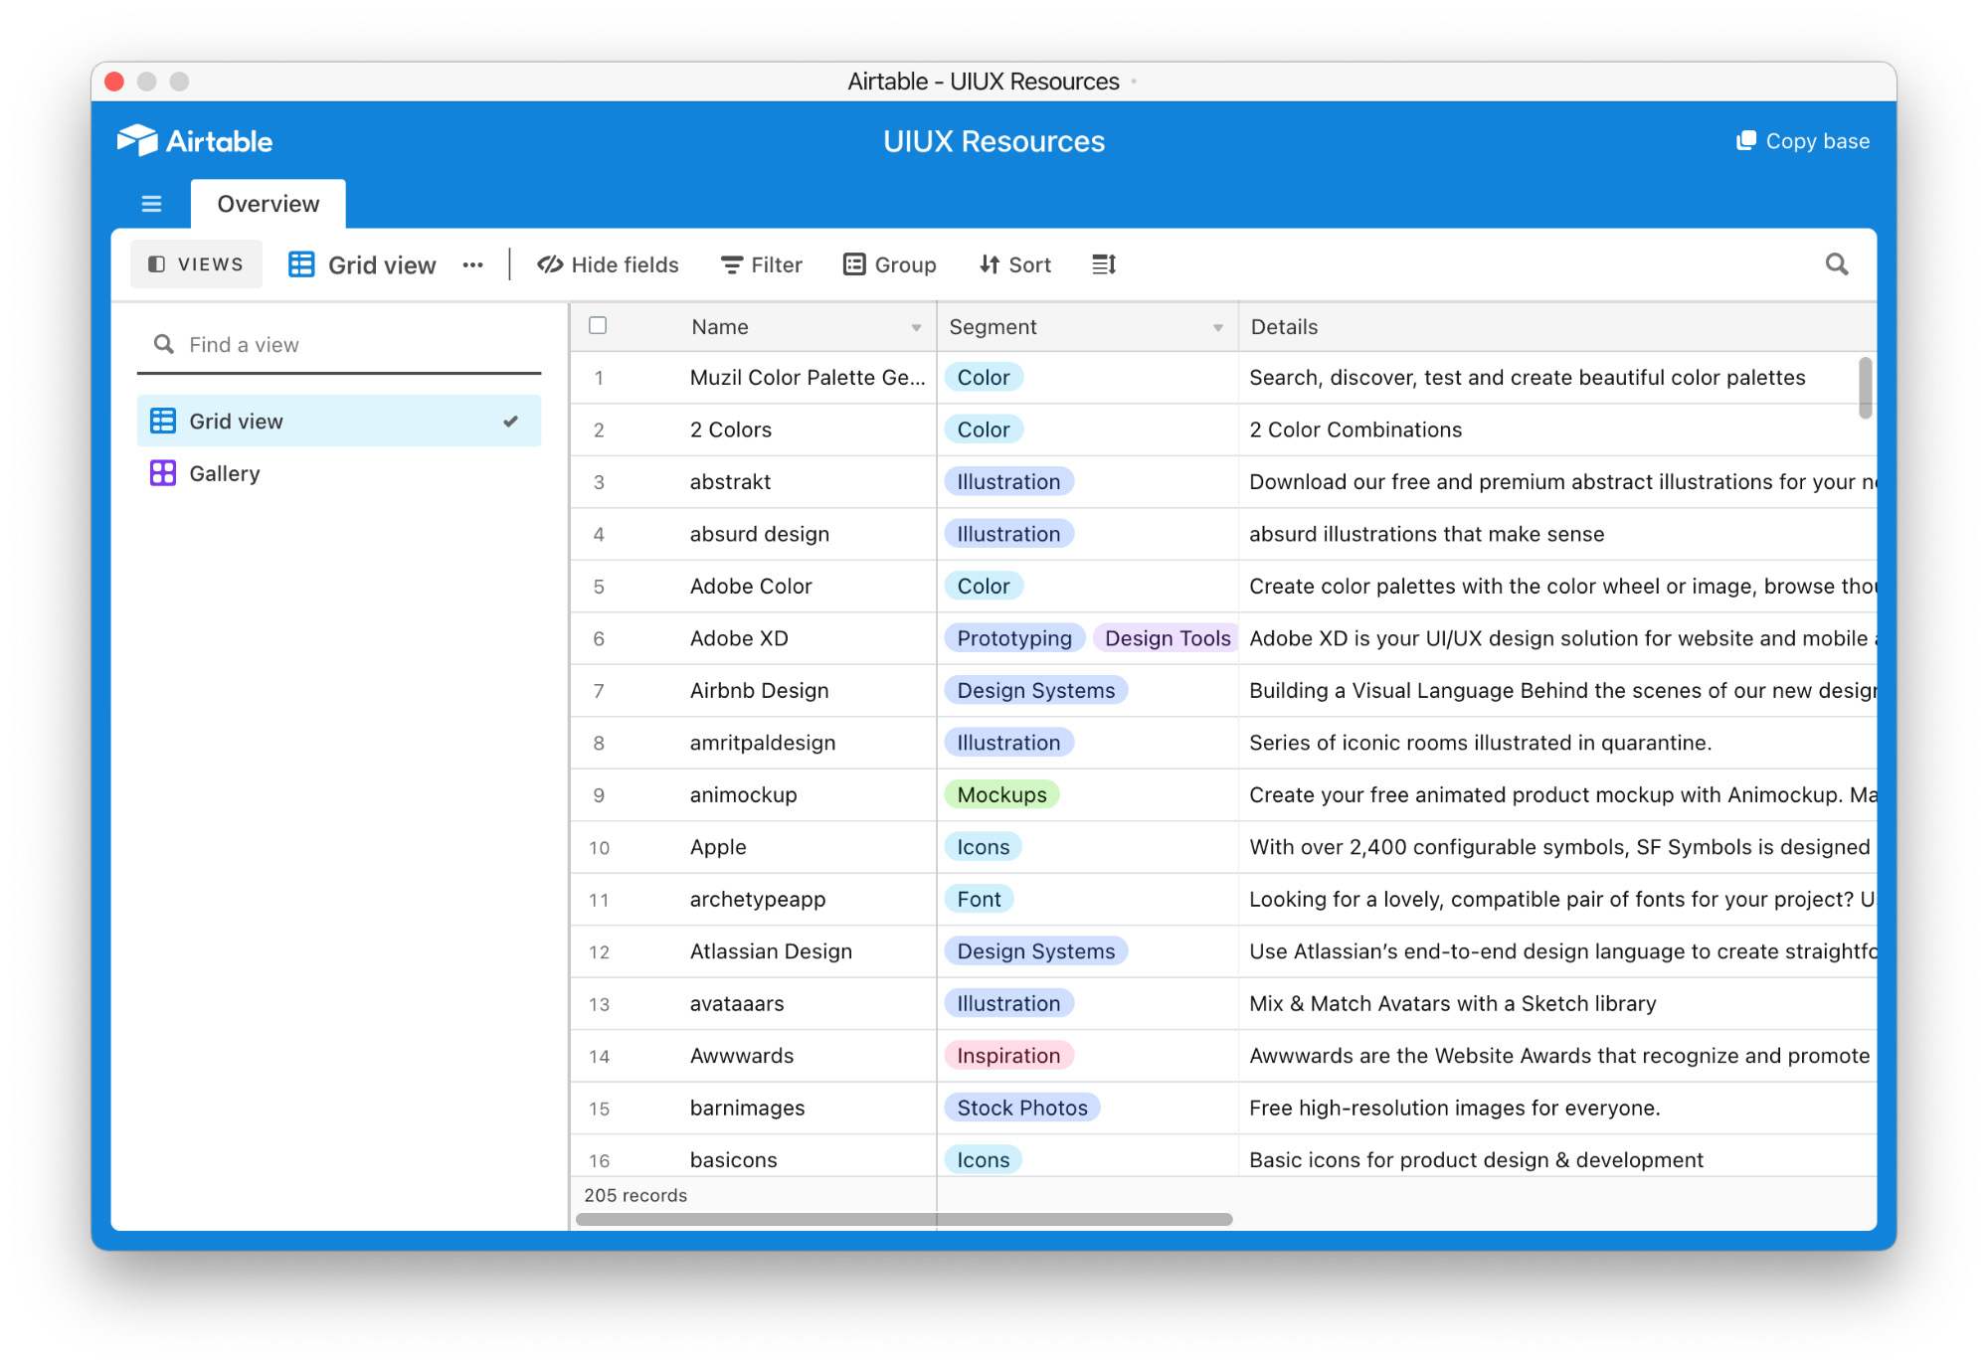1988x1372 pixels.
Task: Click the vertical scrollbar thumb
Action: tap(1865, 388)
